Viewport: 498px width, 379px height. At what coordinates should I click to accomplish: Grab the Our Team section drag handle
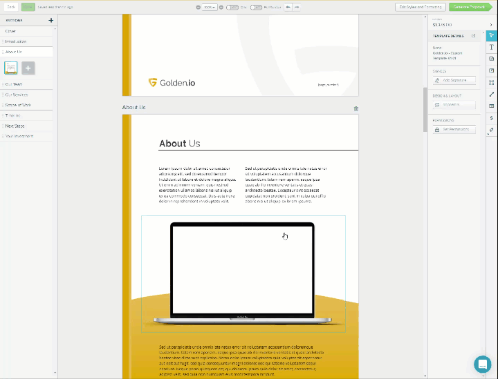pyautogui.click(x=3, y=84)
